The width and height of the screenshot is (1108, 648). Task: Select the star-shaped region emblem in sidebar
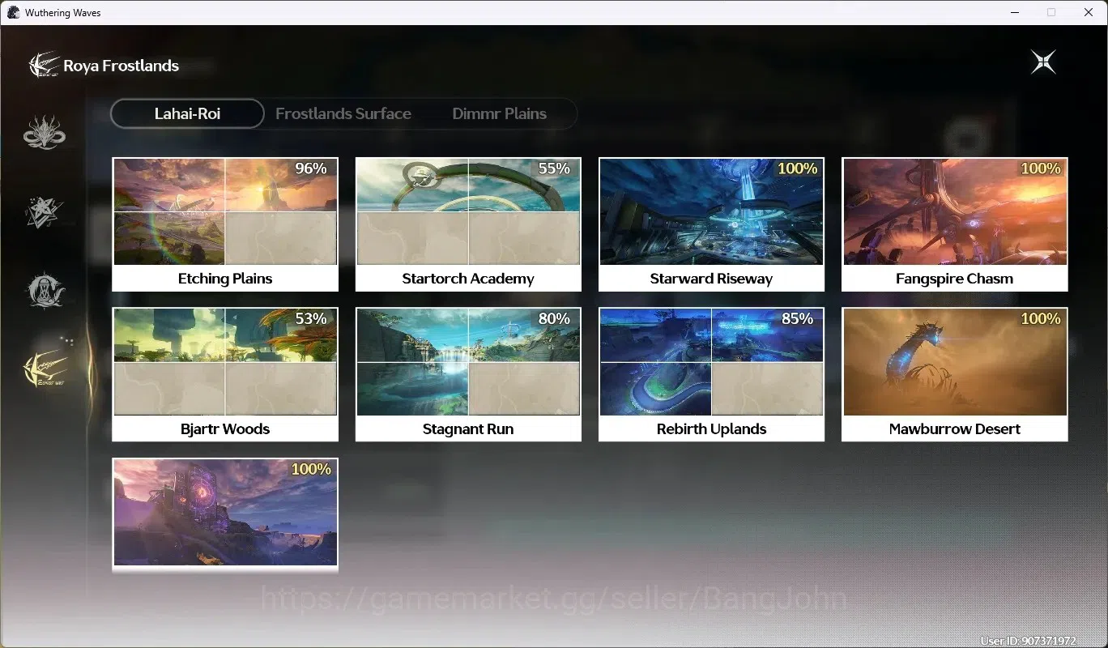pyautogui.click(x=45, y=211)
